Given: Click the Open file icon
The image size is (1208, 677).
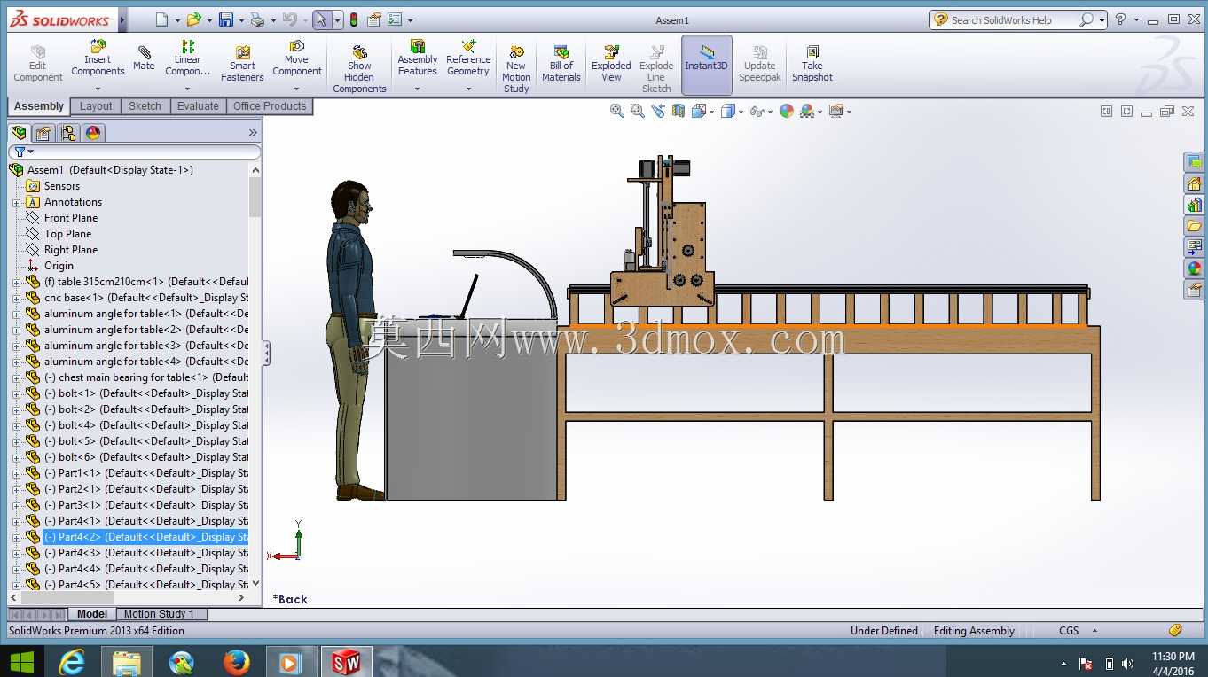Looking at the screenshot, I should tap(193, 19).
